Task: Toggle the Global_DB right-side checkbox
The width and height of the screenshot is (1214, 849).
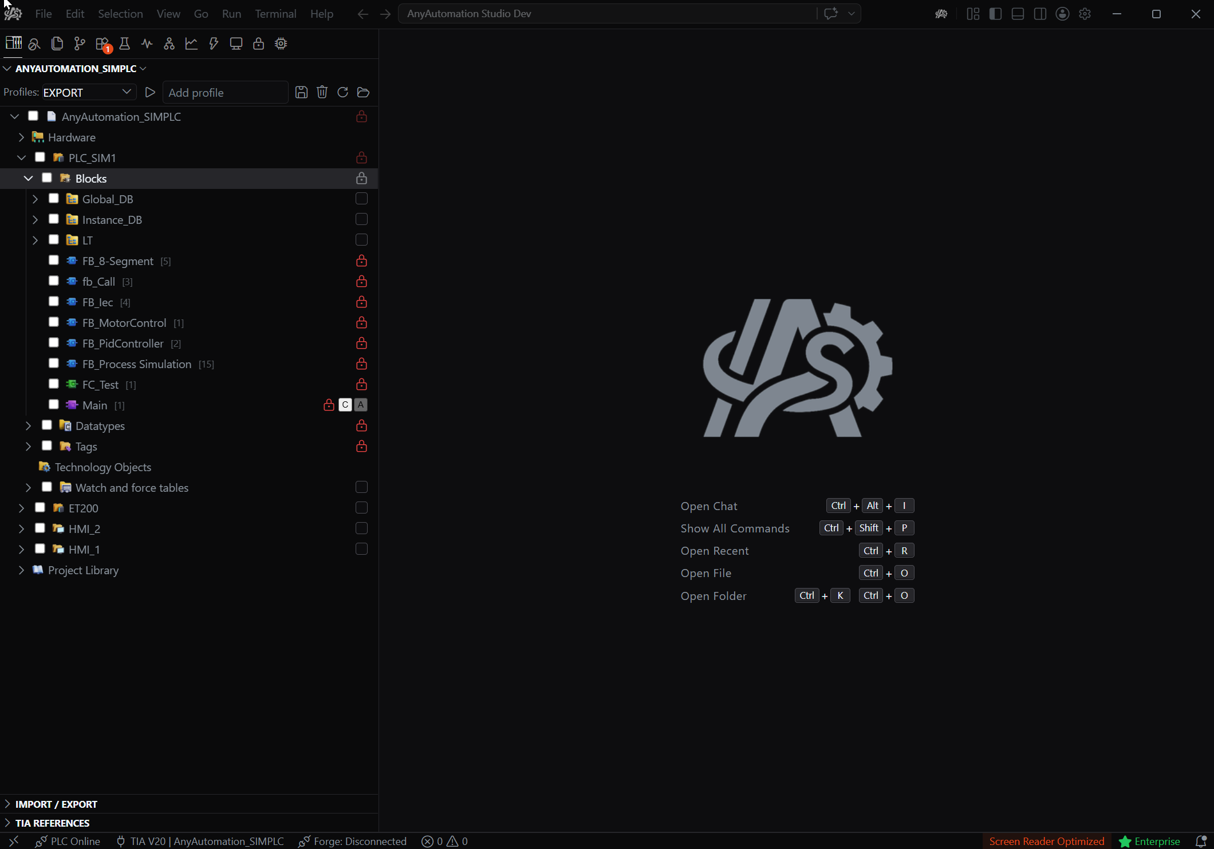Action: pos(361,199)
